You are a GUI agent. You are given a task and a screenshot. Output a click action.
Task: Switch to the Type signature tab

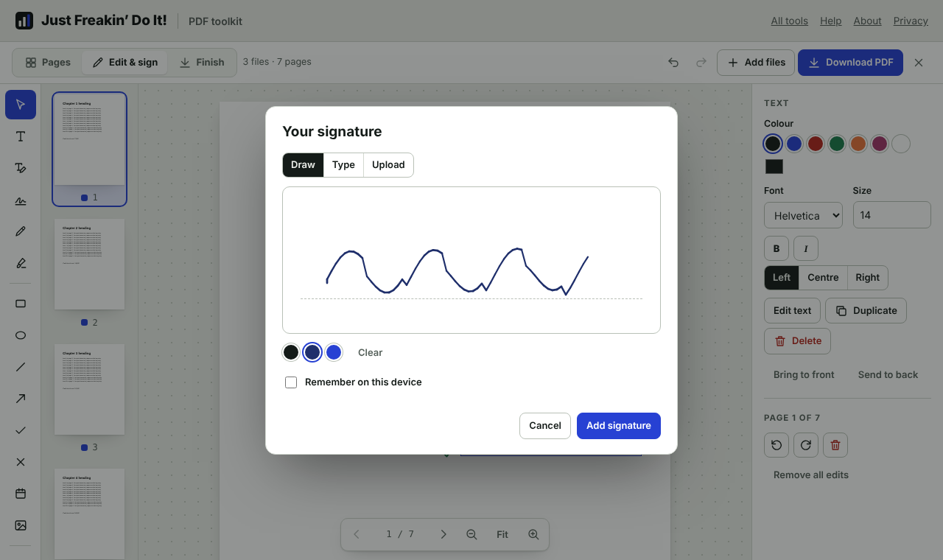point(343,165)
